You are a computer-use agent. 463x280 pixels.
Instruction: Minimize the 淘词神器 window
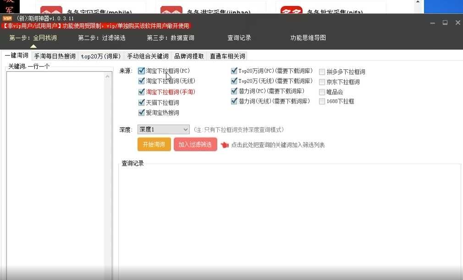[x=433, y=23]
